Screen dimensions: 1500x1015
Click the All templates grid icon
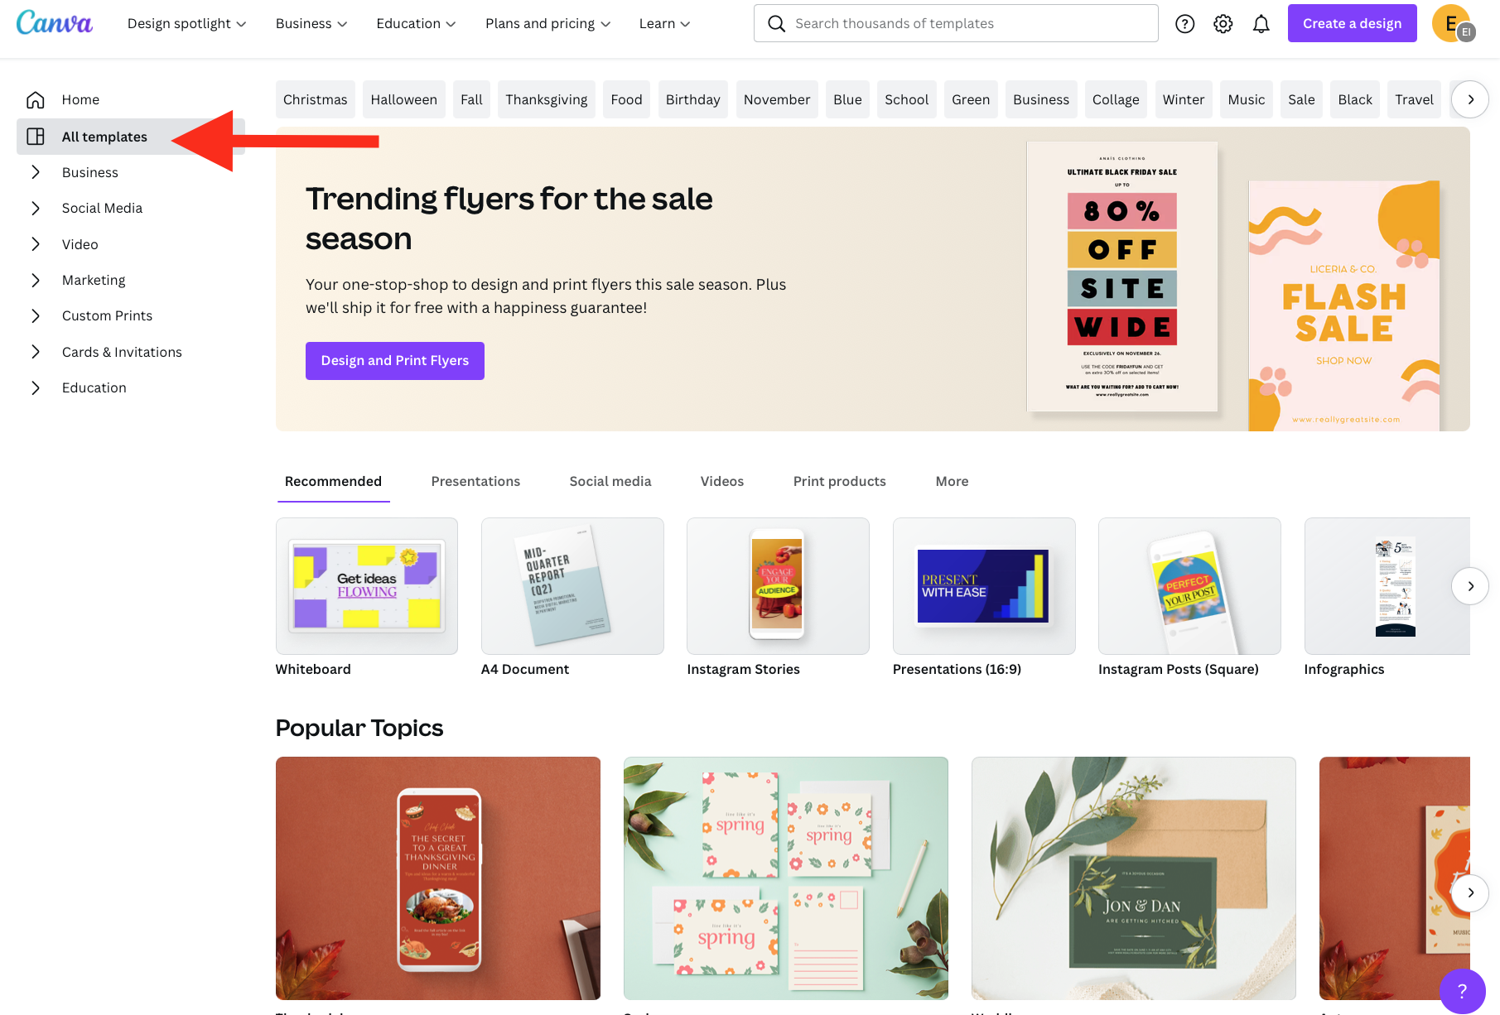pyautogui.click(x=36, y=137)
